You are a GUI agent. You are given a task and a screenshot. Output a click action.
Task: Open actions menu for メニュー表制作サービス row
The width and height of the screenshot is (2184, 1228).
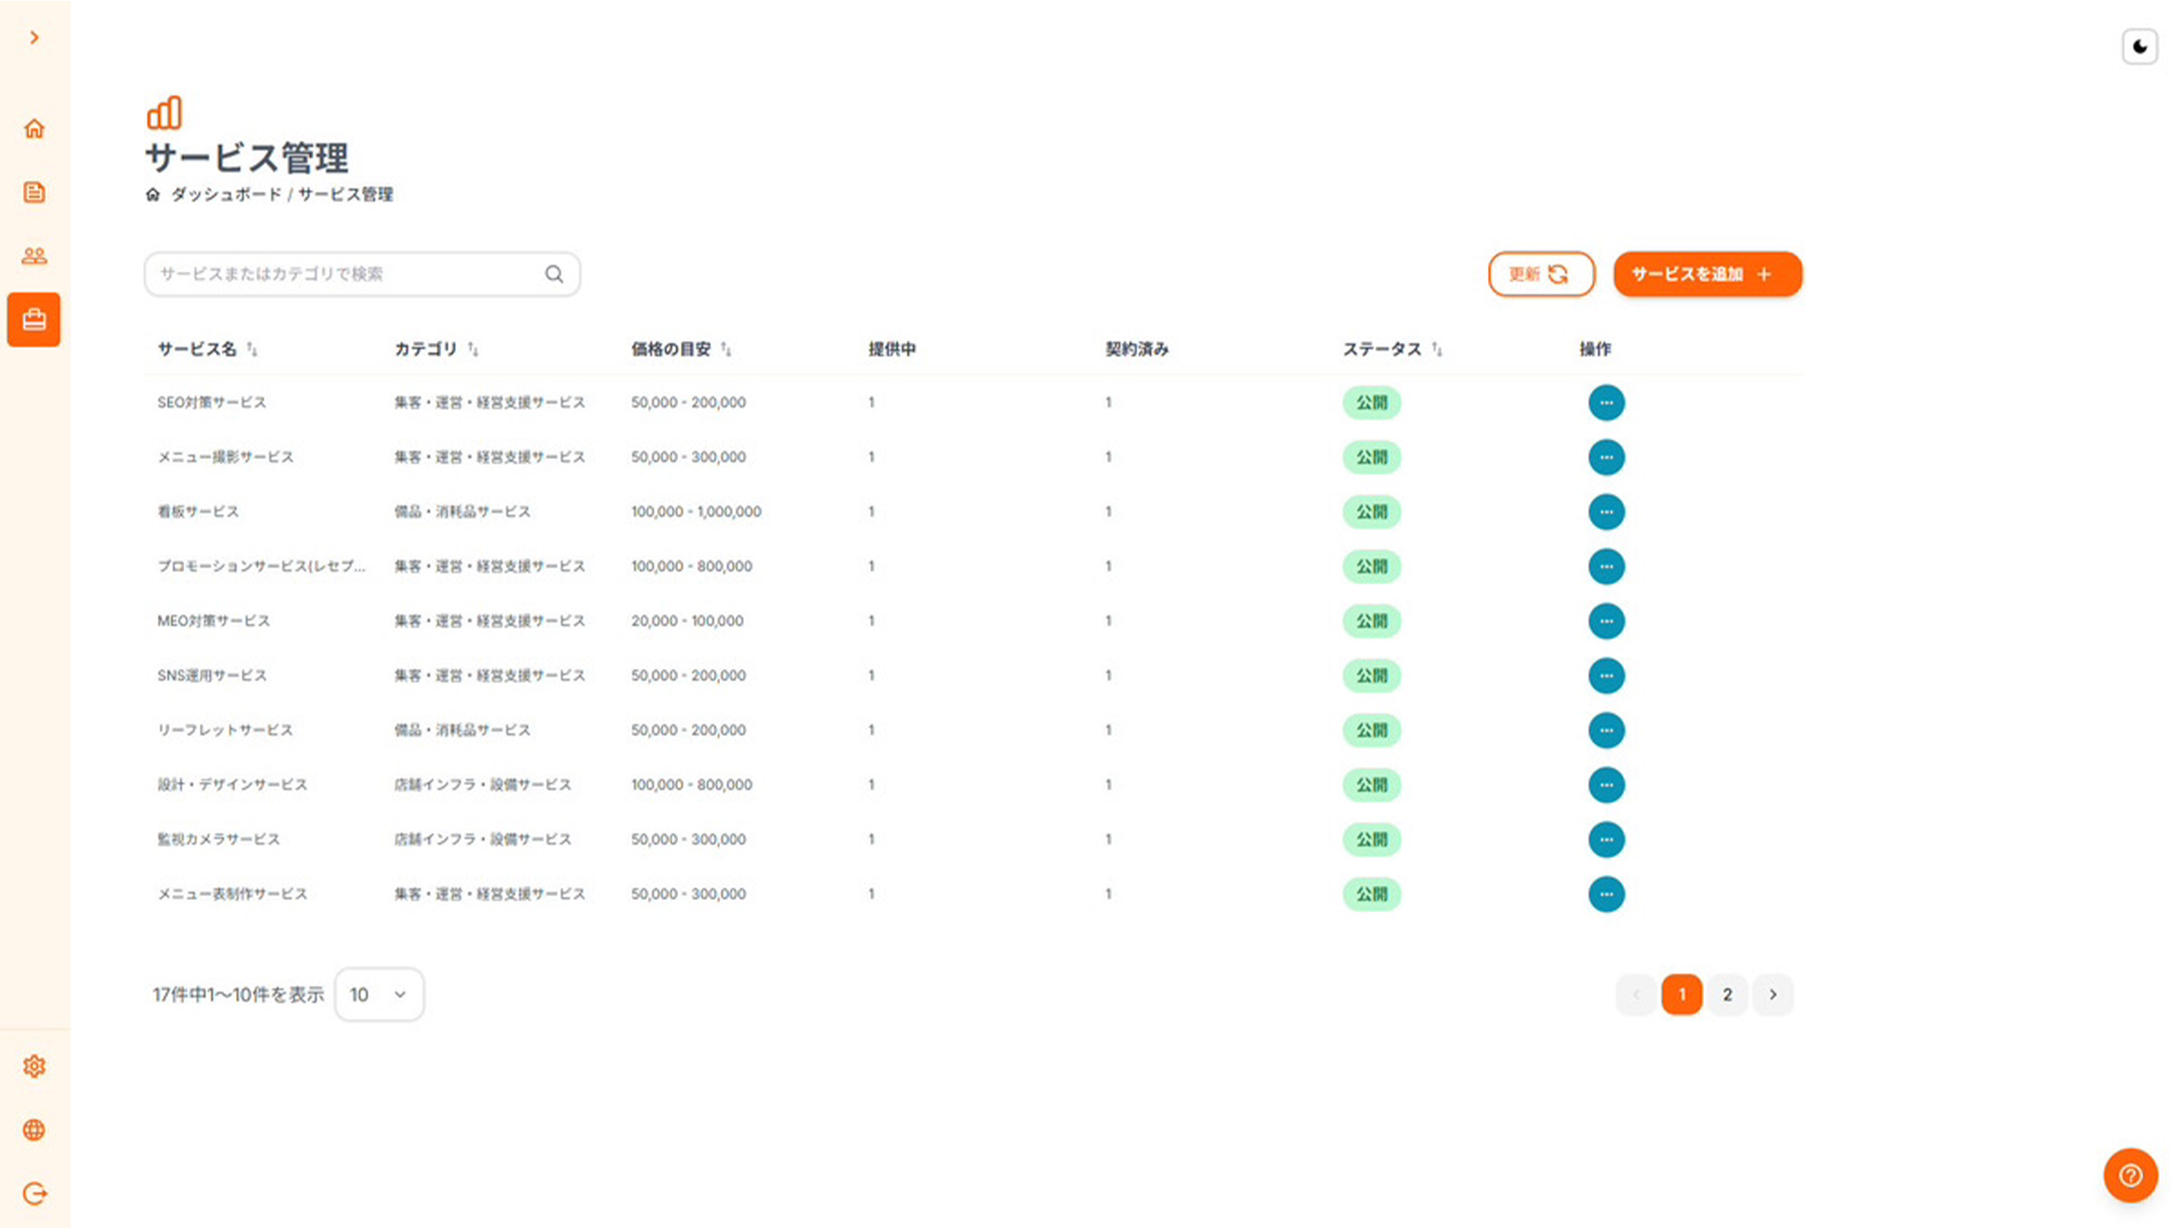point(1606,894)
